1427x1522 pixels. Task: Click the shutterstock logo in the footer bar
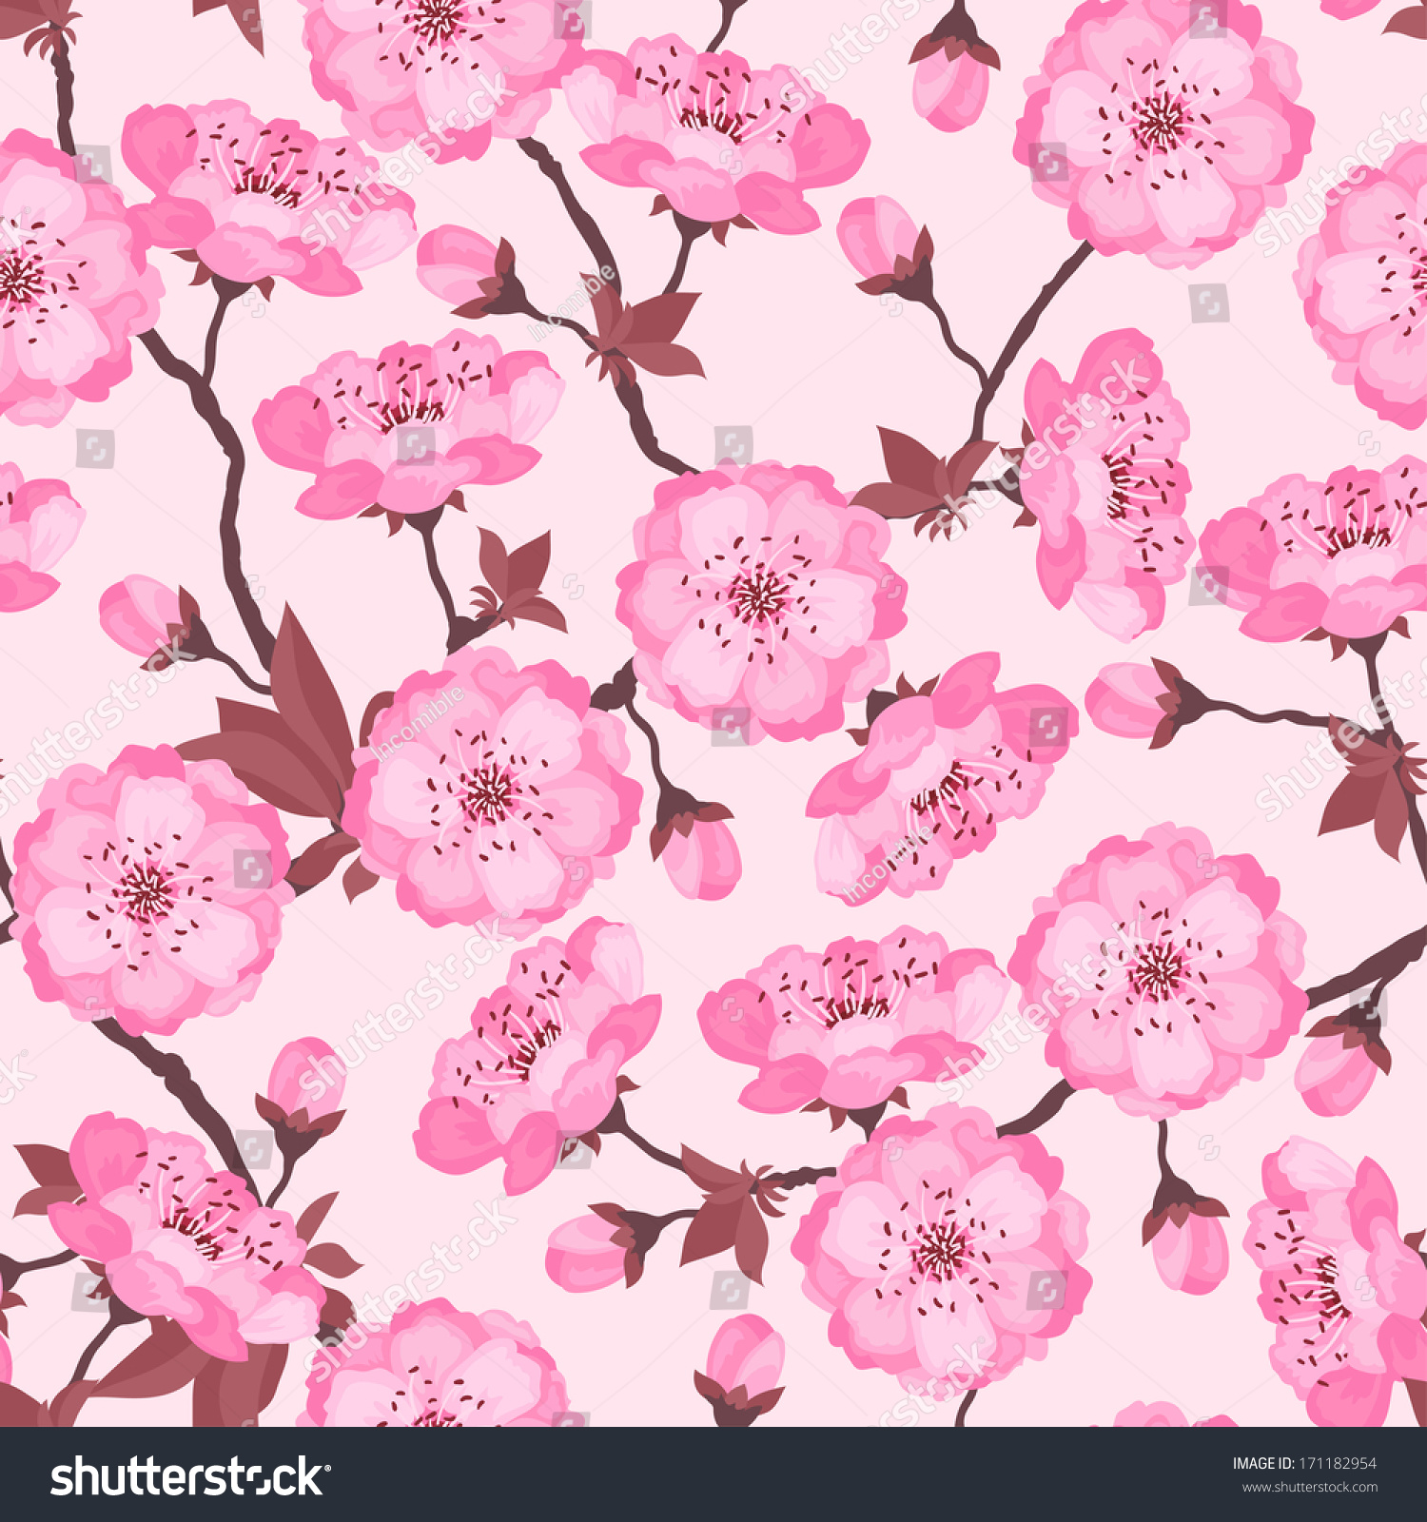click(x=190, y=1477)
